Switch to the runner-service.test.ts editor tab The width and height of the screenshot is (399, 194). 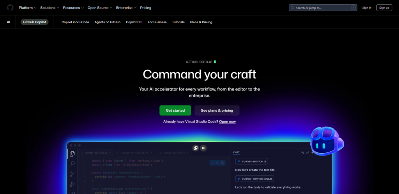tap(134, 152)
